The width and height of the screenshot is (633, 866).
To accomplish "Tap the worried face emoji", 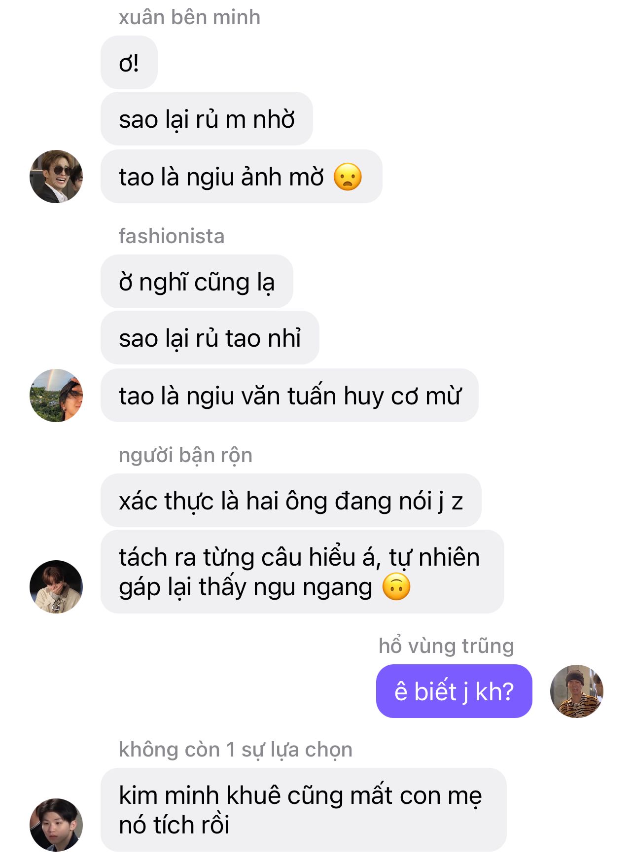I will 348,177.
